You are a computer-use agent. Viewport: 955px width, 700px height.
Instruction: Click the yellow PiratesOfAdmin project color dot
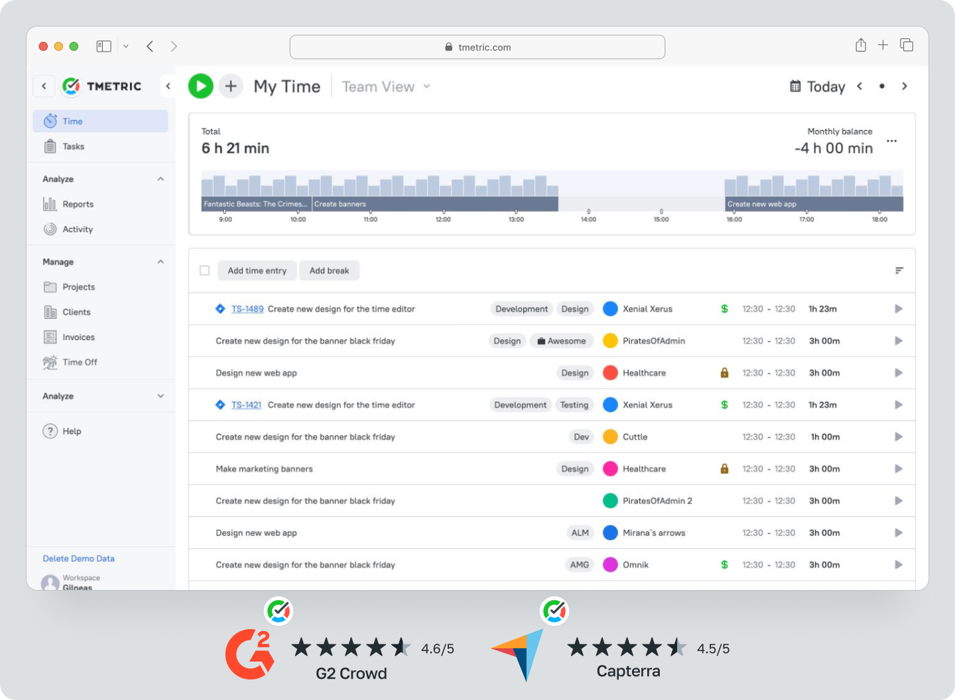[610, 341]
